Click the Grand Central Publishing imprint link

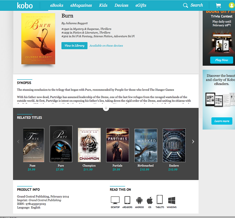click(x=45, y=200)
